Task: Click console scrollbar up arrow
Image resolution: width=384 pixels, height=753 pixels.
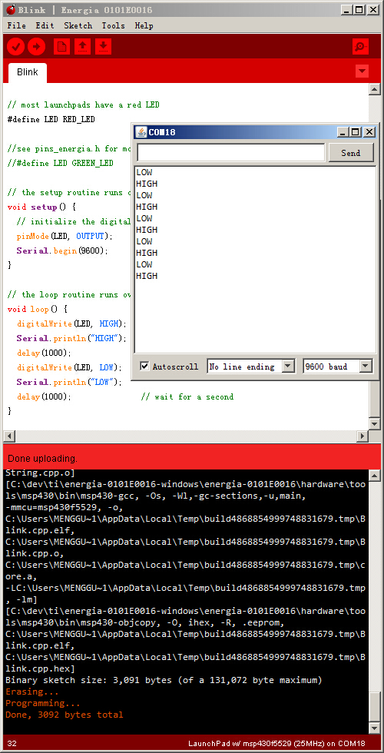Action: 375,476
